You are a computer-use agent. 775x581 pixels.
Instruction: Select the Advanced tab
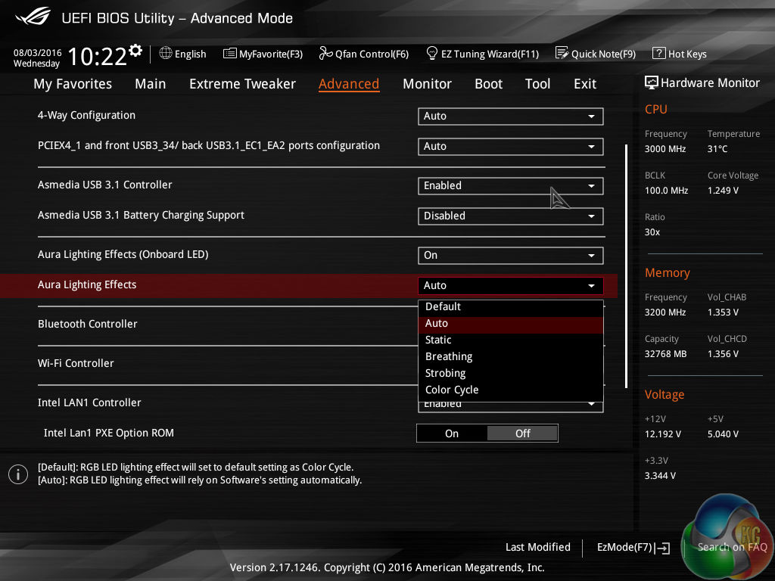(x=349, y=84)
